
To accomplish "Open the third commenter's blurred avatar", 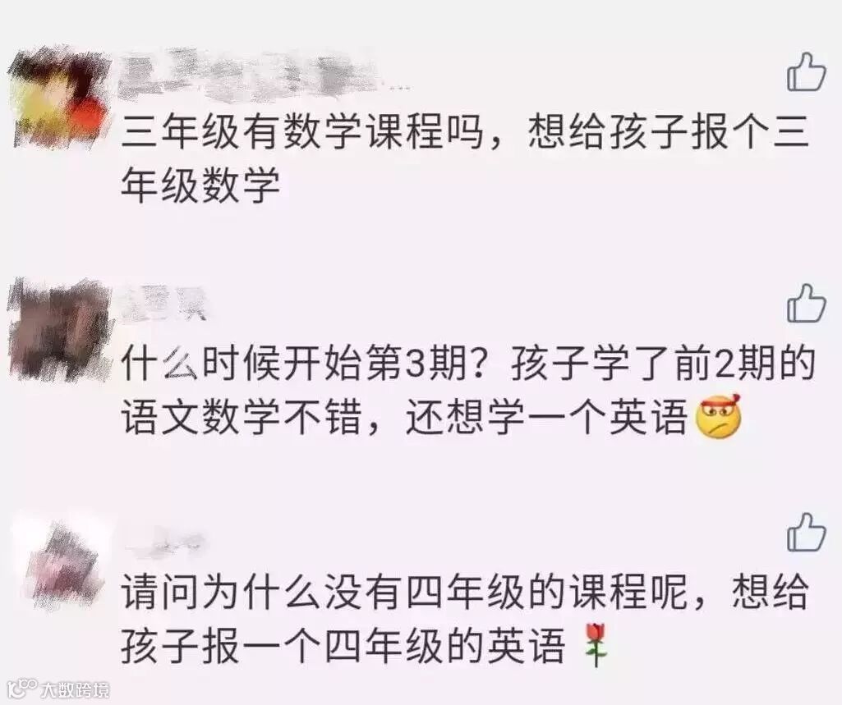I will coord(60,558).
